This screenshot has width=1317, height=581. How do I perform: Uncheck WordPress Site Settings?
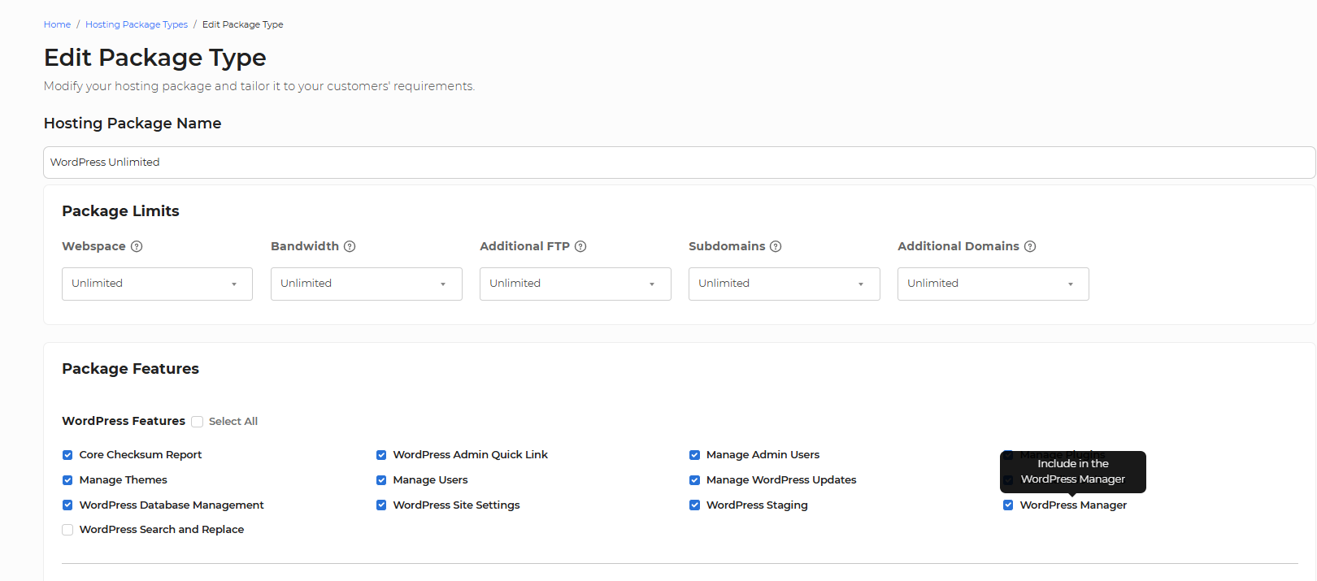tap(381, 505)
